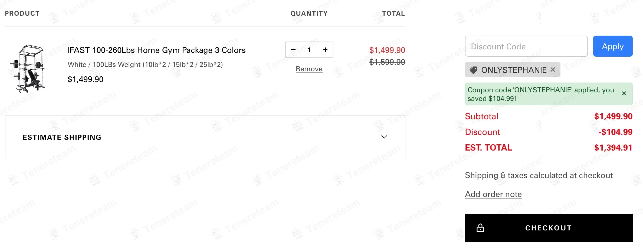Click the White / 100LBs variant text
The image size is (643, 252).
pyautogui.click(x=145, y=65)
